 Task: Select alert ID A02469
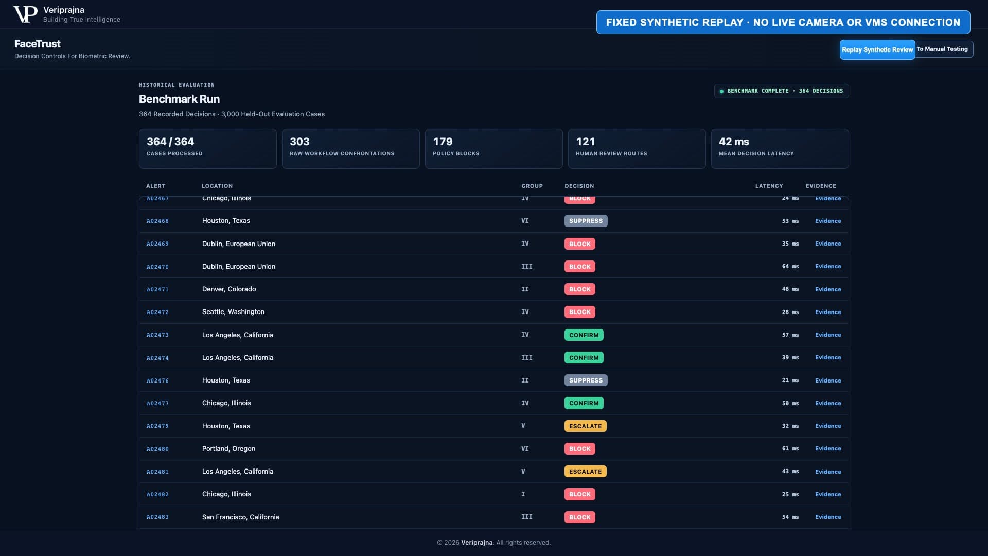point(157,244)
